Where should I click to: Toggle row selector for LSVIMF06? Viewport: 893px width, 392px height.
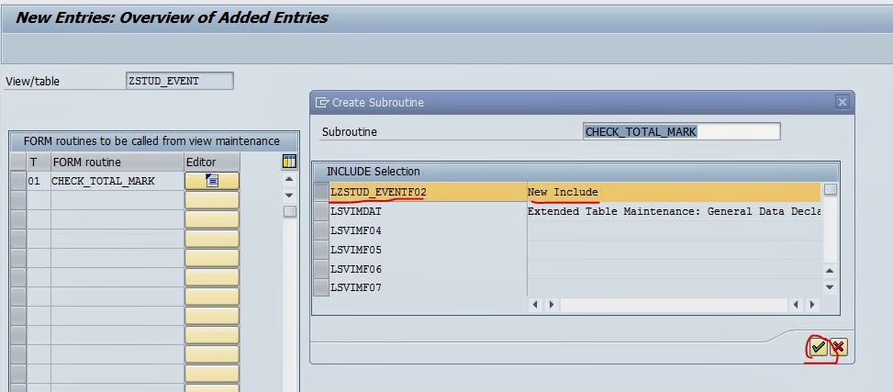coord(321,269)
